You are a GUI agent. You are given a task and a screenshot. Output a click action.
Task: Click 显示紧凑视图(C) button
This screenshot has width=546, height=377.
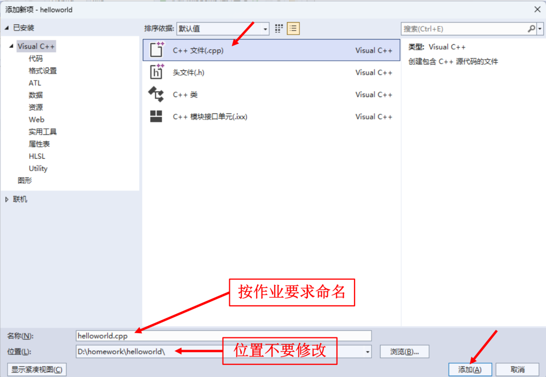coord(37,370)
